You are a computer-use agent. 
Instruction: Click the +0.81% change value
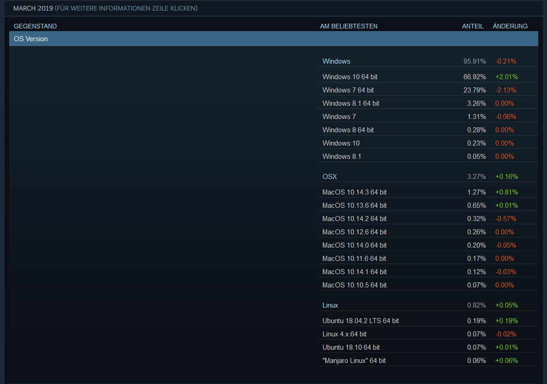pos(507,192)
